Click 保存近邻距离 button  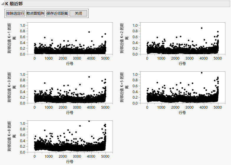click(x=57, y=14)
